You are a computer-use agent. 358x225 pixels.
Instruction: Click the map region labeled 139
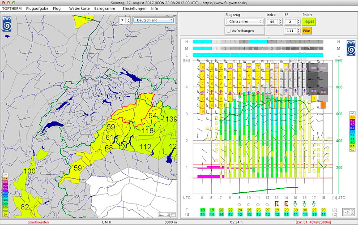(171, 119)
